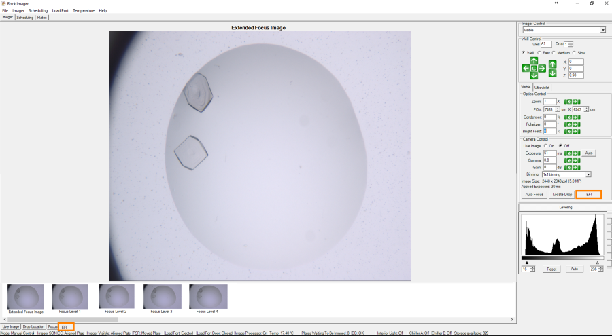Raise Z with the separate green up arrow

click(552, 64)
